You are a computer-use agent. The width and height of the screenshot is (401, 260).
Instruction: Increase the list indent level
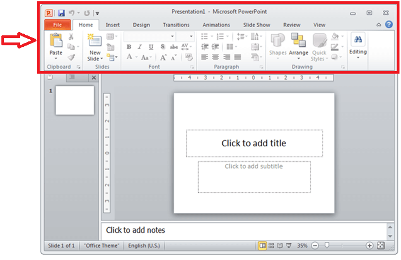coord(215,47)
